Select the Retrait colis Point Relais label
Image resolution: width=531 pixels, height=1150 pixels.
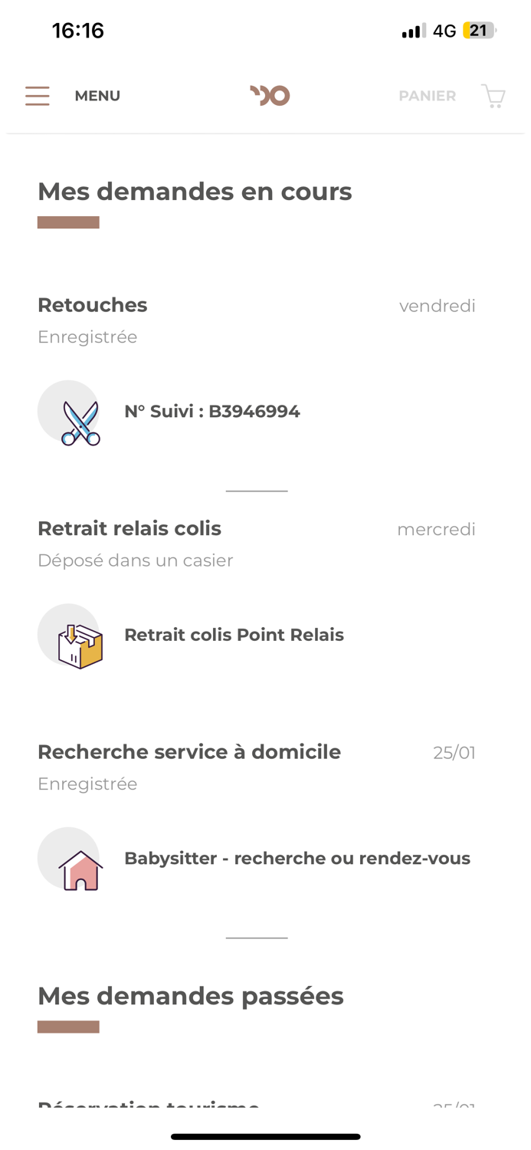tap(234, 635)
